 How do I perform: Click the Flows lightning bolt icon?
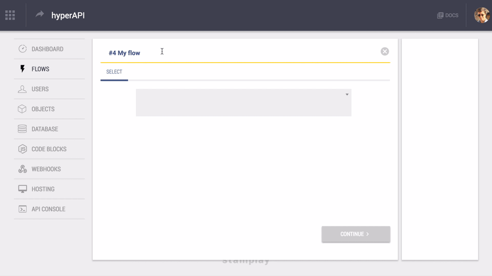[x=22, y=69]
